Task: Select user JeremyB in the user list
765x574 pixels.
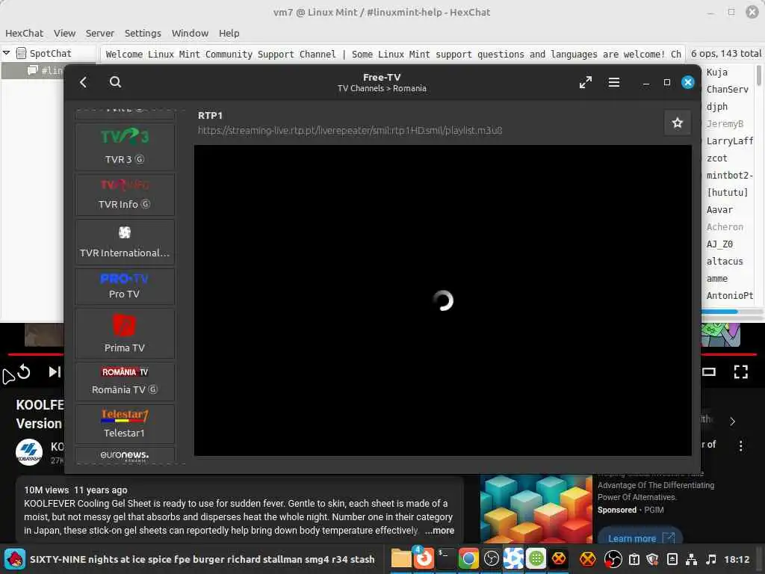Action: pos(725,123)
